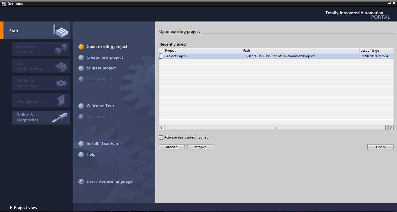Open the Visualization portal
Screen dimensions: 397x212
41,100
